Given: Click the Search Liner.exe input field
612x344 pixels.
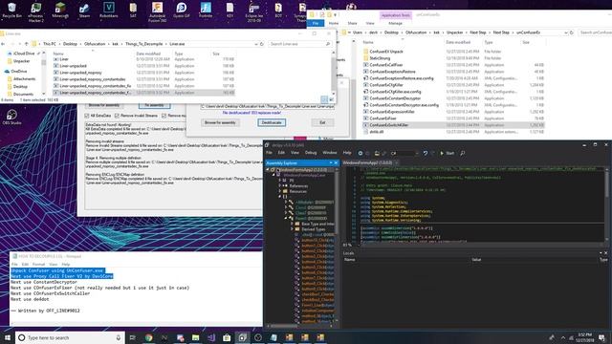Looking at the screenshot, I should 300,44.
